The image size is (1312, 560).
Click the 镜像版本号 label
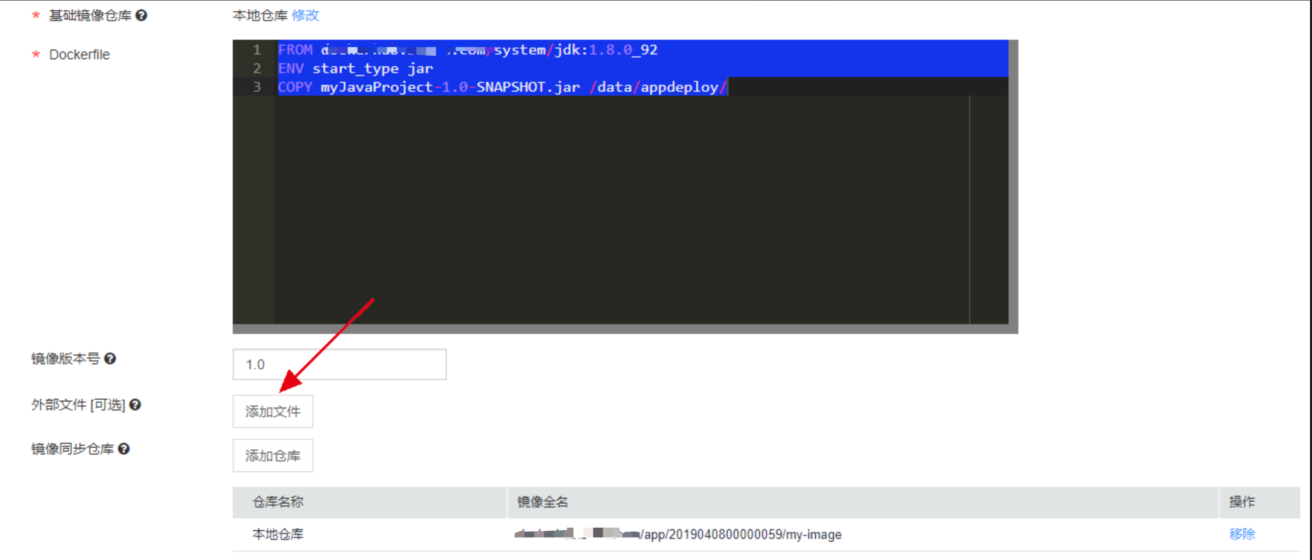point(66,358)
